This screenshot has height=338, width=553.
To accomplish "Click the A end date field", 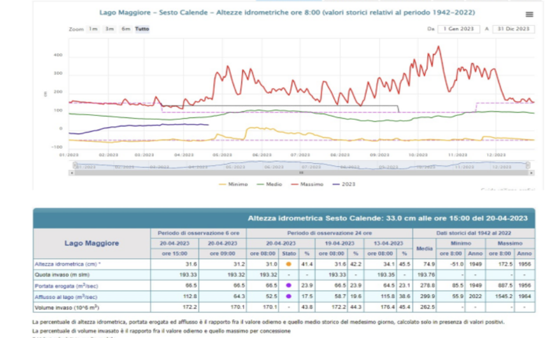I will [514, 29].
